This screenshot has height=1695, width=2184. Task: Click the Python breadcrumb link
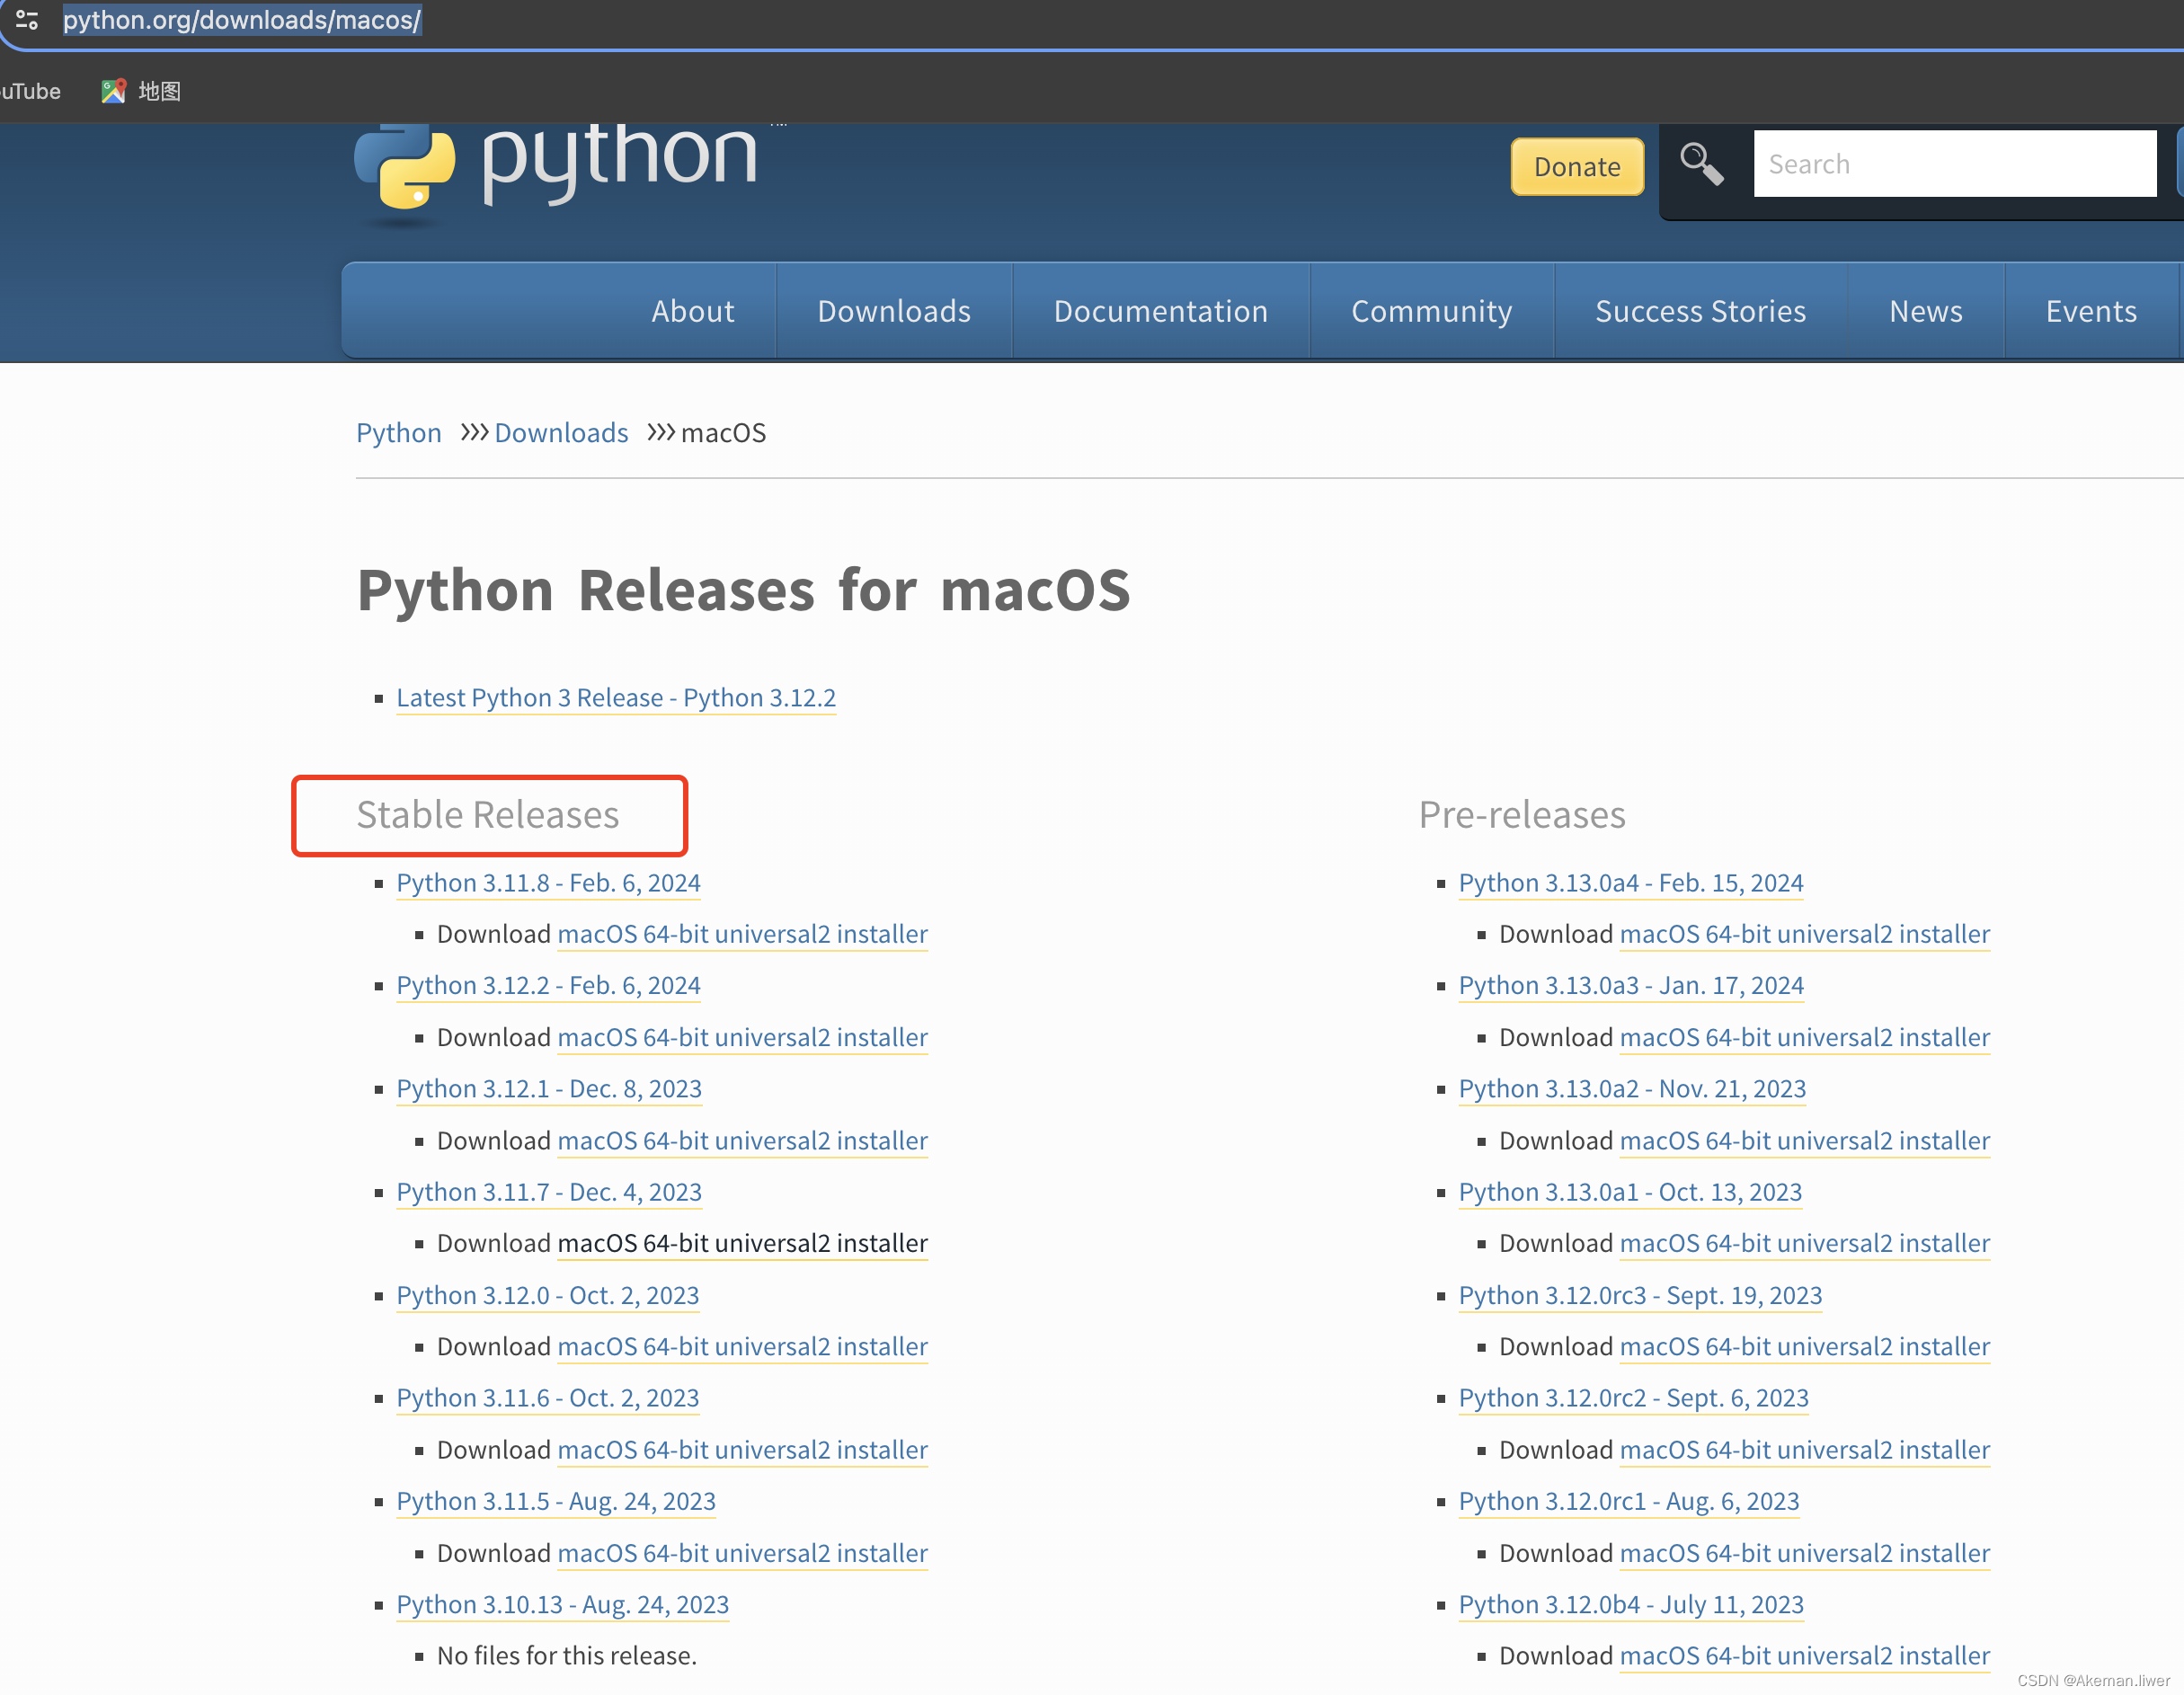(x=398, y=432)
